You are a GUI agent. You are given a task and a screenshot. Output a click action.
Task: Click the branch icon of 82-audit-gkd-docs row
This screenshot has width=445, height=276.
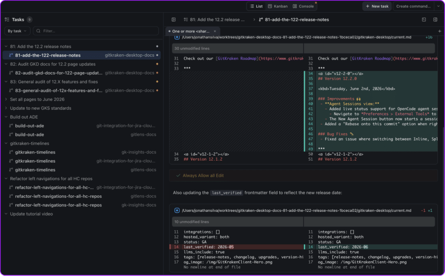tap(11, 73)
